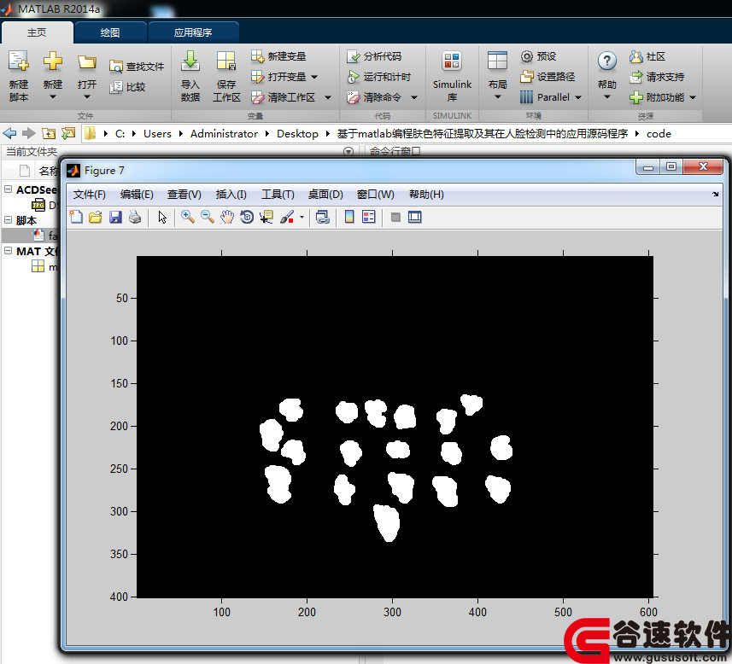Open the brush color dropdown arrow
Image resolution: width=732 pixels, height=664 pixels.
pos(302,218)
